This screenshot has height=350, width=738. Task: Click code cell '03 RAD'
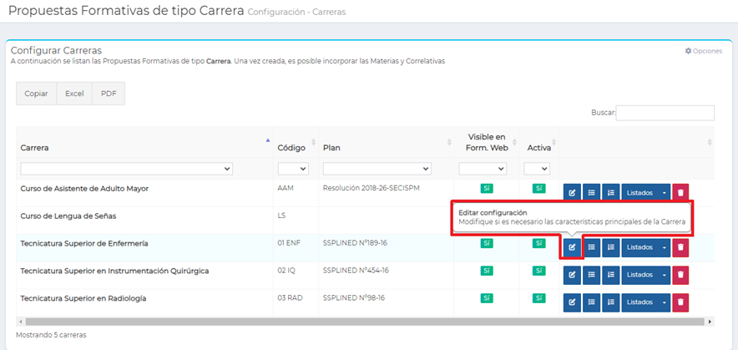point(290,298)
